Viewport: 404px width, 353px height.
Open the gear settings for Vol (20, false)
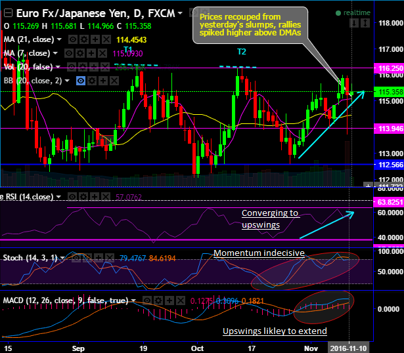83,67
